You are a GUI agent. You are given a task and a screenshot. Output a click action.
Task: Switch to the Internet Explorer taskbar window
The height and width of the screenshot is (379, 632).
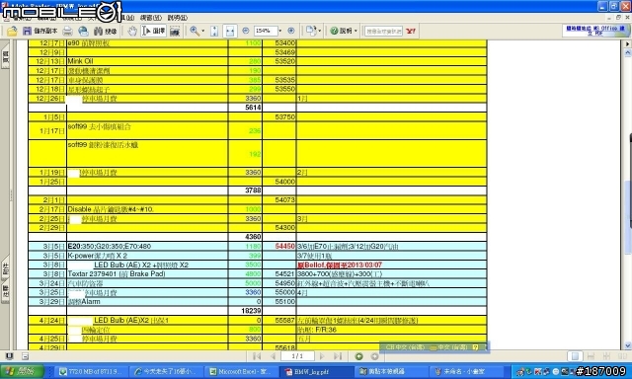pos(165,371)
